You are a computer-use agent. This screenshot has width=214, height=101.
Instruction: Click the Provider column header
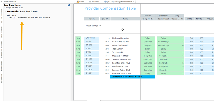click(92, 19)
